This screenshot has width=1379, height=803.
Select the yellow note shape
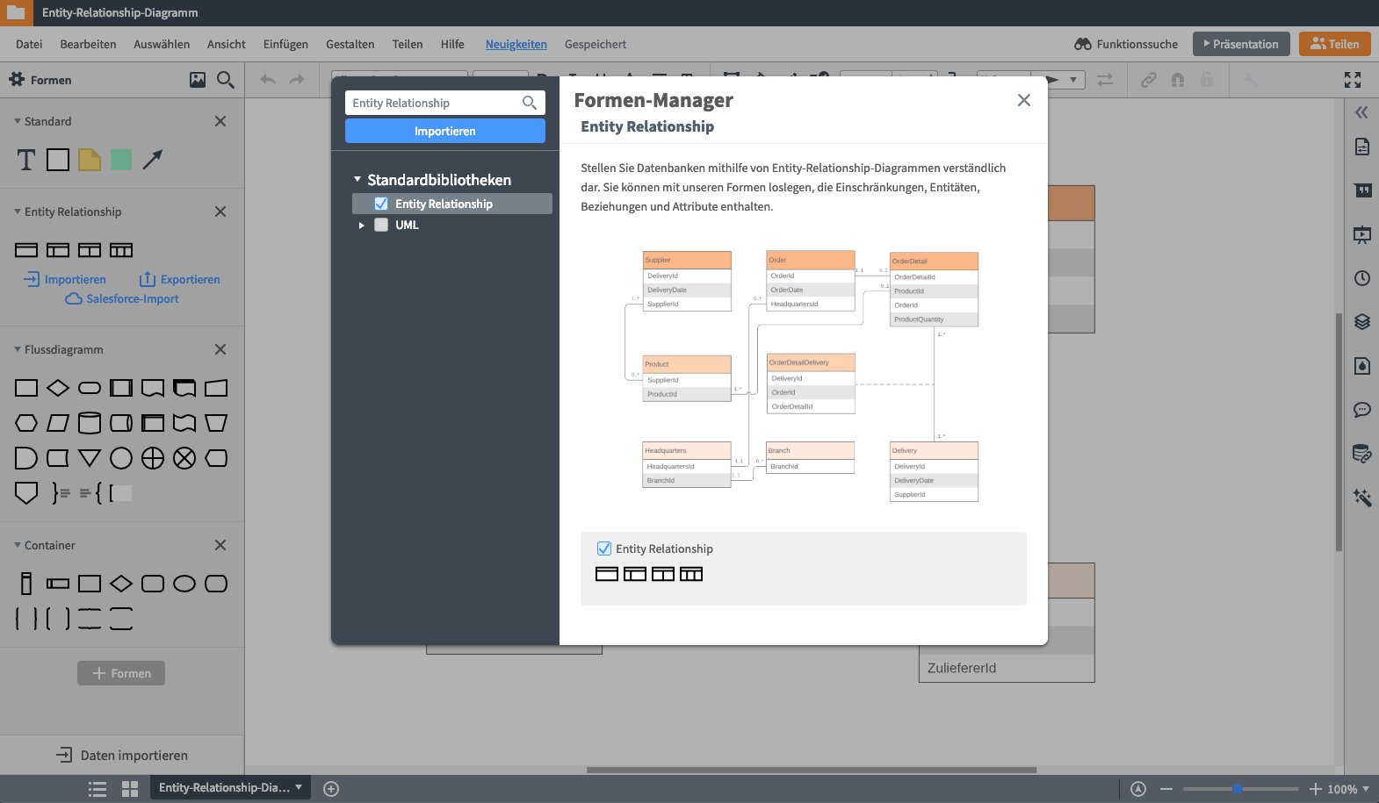click(x=90, y=160)
